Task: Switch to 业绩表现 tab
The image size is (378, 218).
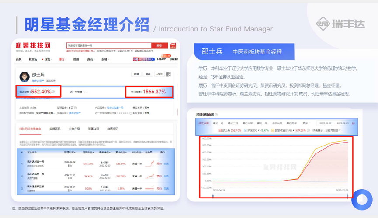Action: tap(55, 129)
